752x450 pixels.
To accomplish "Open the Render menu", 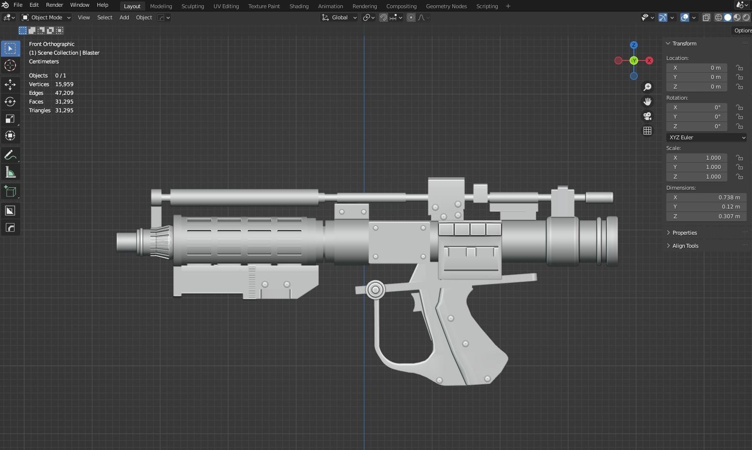I will [54, 5].
